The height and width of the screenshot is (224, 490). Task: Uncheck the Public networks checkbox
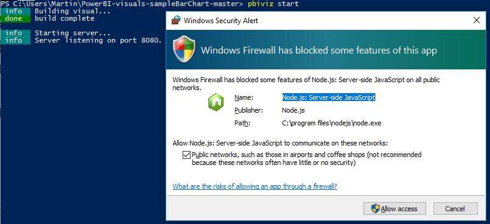186,155
